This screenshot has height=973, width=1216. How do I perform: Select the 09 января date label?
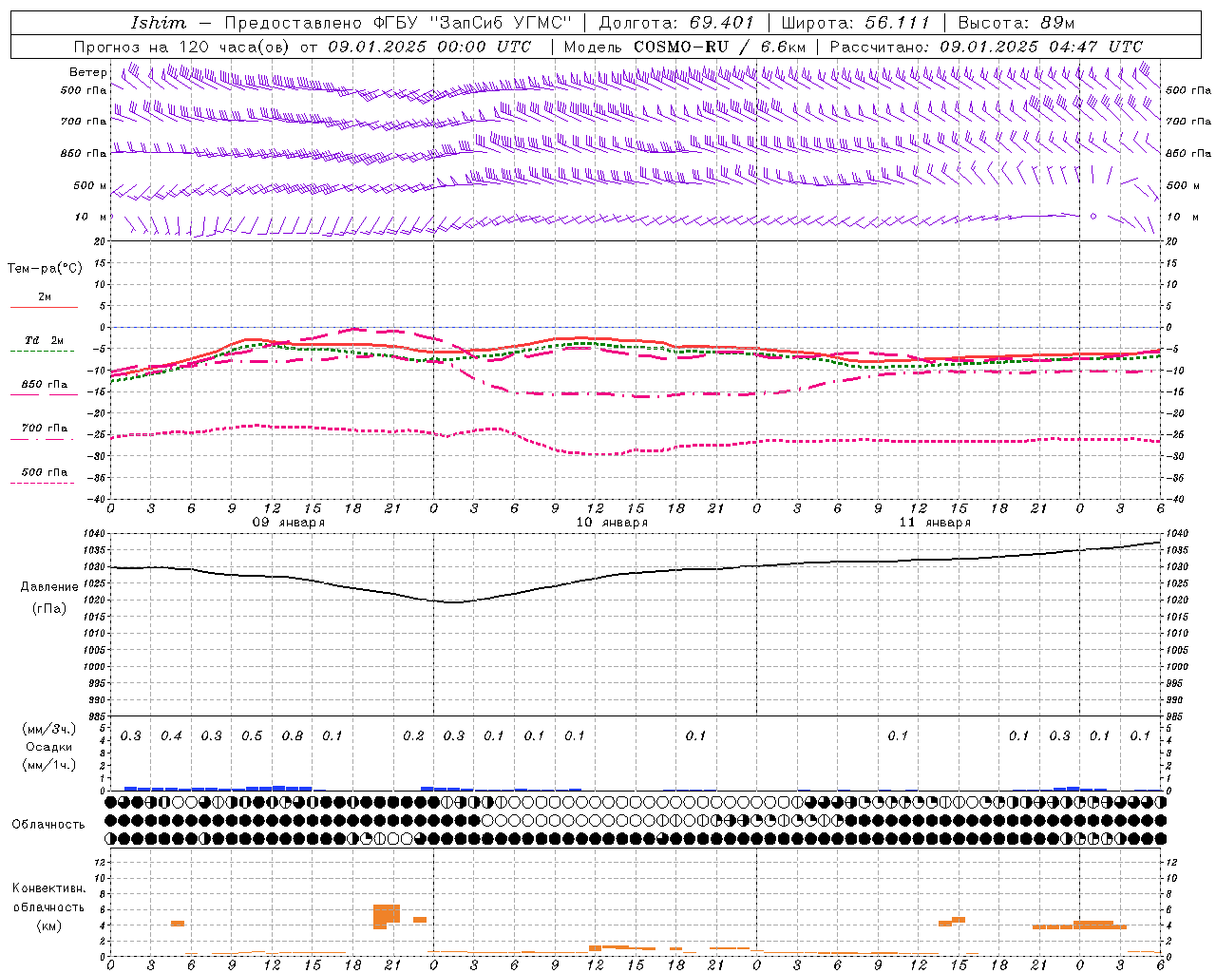click(x=288, y=523)
